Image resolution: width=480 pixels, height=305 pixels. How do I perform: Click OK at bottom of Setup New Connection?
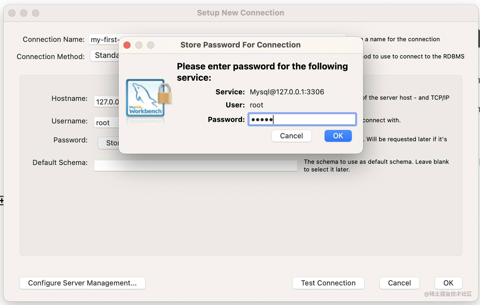(x=448, y=283)
